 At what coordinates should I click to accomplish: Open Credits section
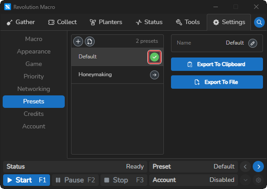pyautogui.click(x=34, y=114)
